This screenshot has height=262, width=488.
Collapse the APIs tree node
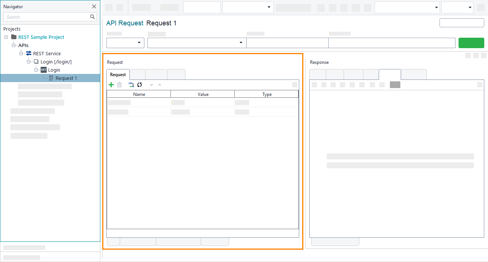[13, 45]
